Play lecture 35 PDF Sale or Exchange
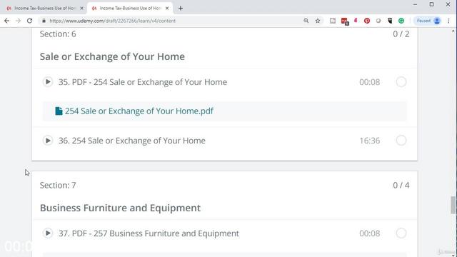Screen dimensions: 457x257 48,82
